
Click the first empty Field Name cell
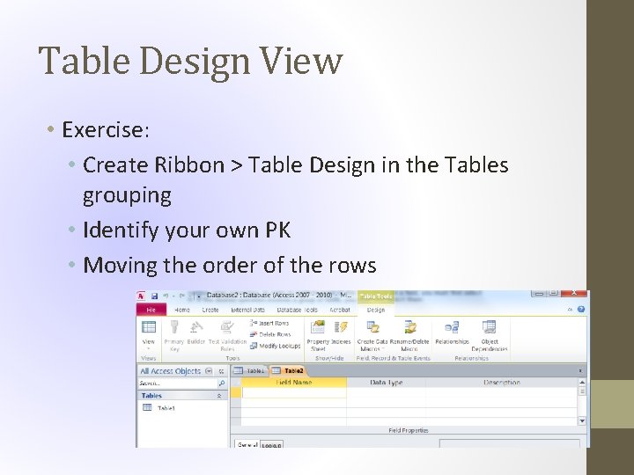[294, 392]
